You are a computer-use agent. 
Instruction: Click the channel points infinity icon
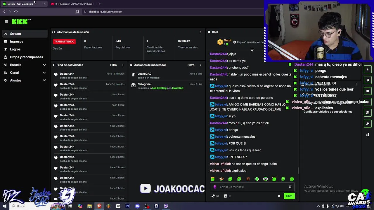pyautogui.click(x=215, y=196)
